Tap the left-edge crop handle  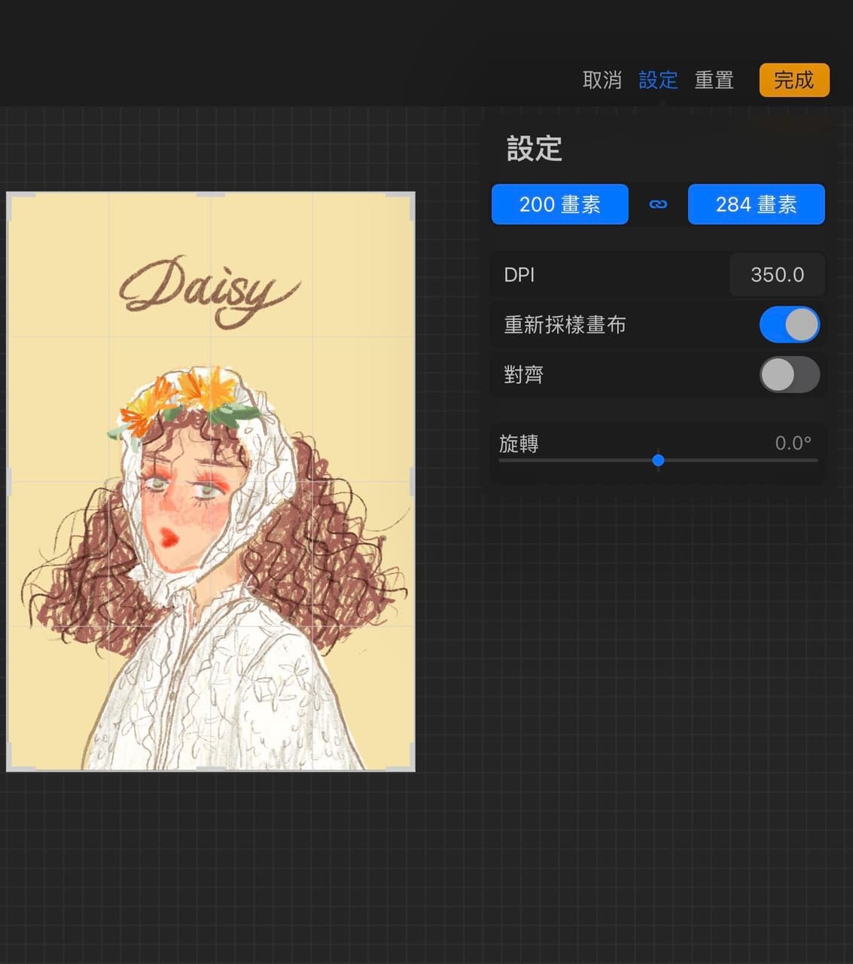click(11, 480)
